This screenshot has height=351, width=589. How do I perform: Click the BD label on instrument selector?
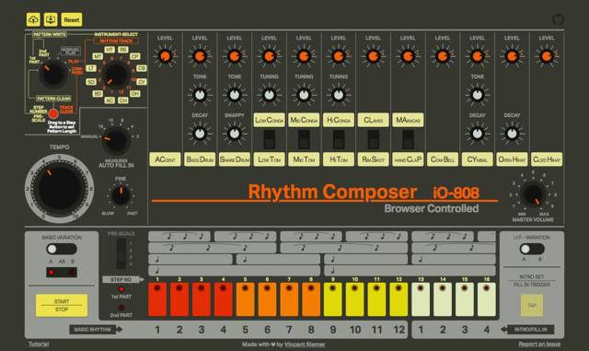(98, 93)
